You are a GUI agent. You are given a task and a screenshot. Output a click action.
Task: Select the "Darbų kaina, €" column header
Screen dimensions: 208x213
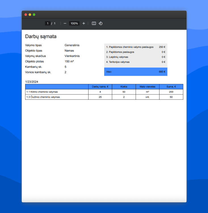(x=100, y=87)
